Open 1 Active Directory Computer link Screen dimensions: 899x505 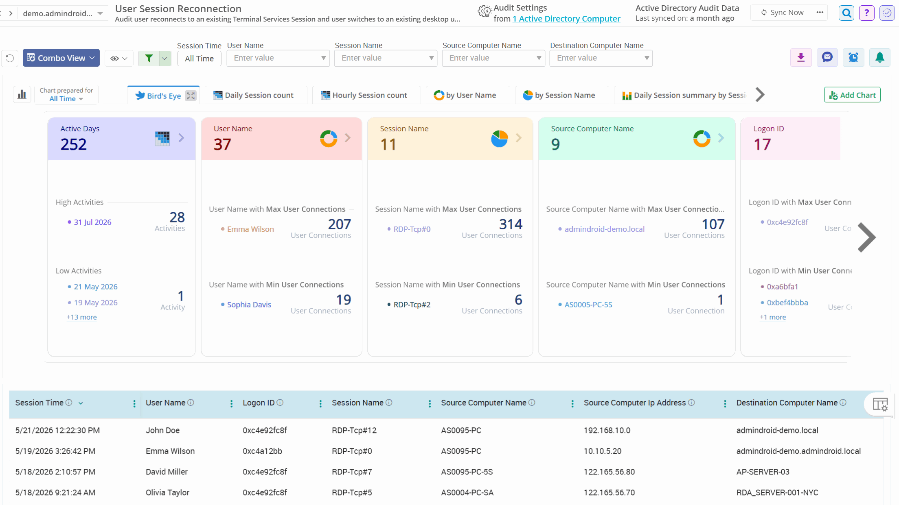tap(566, 19)
